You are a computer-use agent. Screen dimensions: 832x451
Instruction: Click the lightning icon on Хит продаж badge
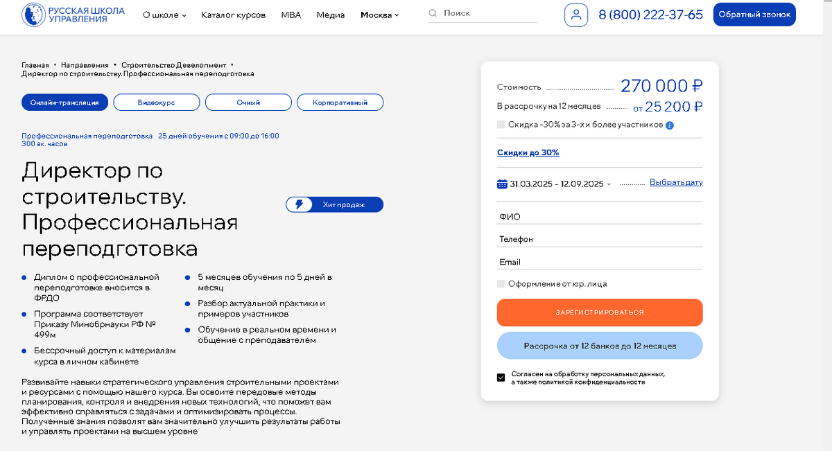pos(300,204)
